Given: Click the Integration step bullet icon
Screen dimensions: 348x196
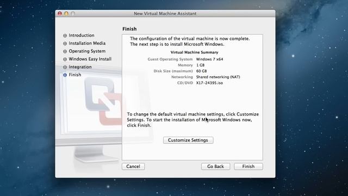Looking at the screenshot, I should pyautogui.click(x=65, y=67).
